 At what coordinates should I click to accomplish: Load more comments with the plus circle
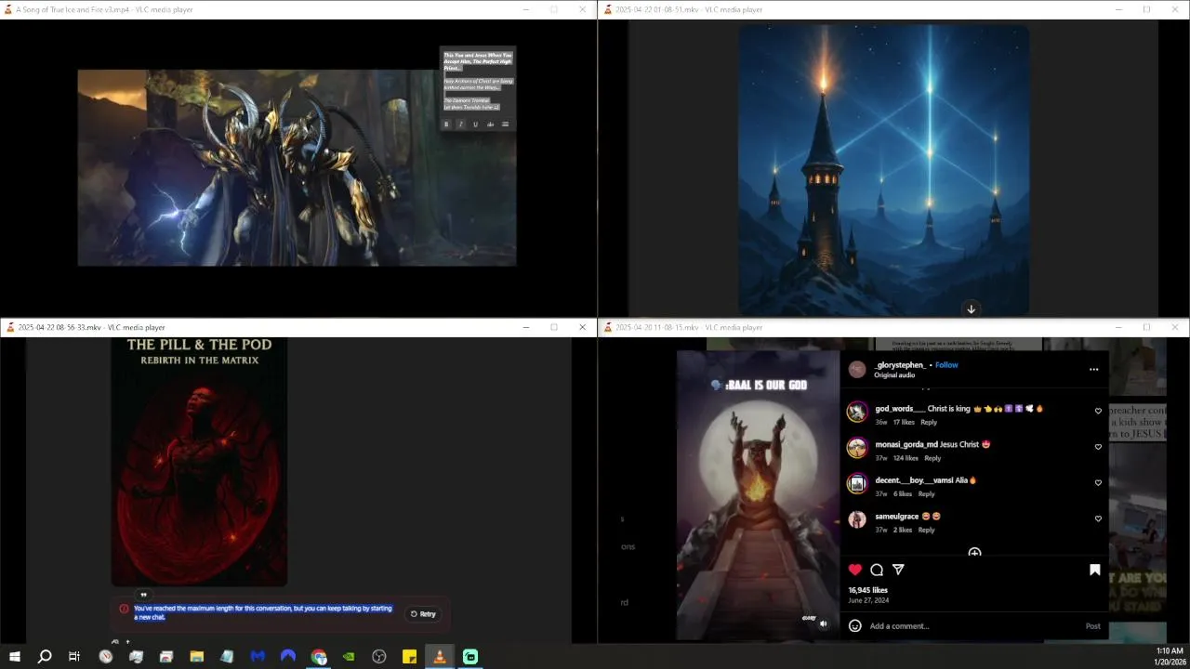974,553
